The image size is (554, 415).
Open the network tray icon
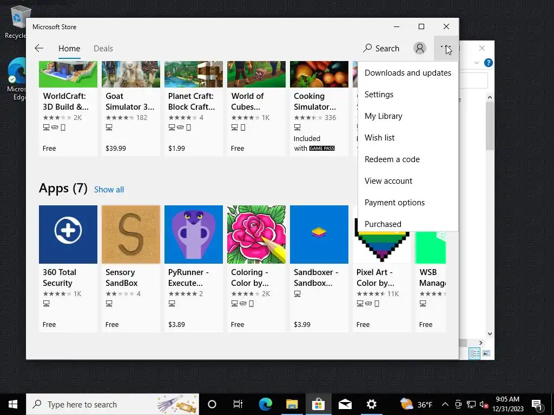[x=471, y=404]
